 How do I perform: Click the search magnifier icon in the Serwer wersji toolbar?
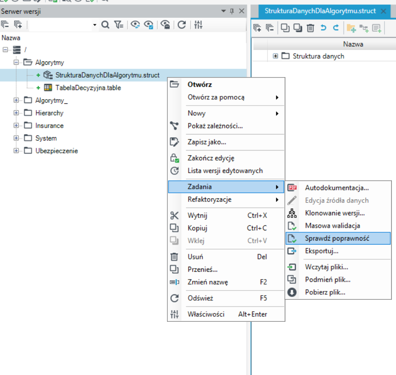coord(106,25)
